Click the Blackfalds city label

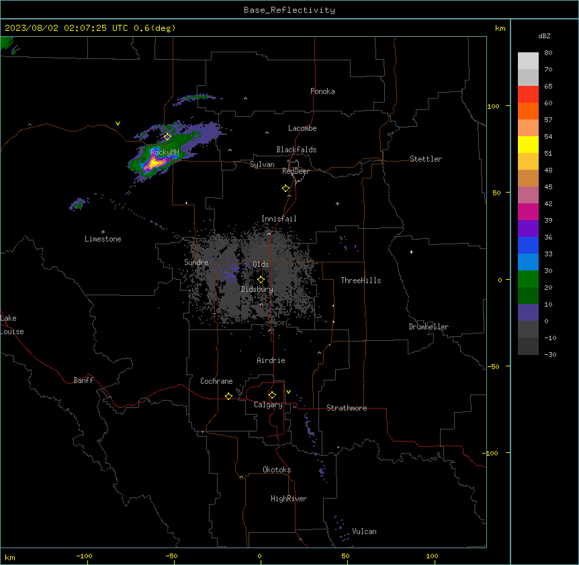[296, 150]
